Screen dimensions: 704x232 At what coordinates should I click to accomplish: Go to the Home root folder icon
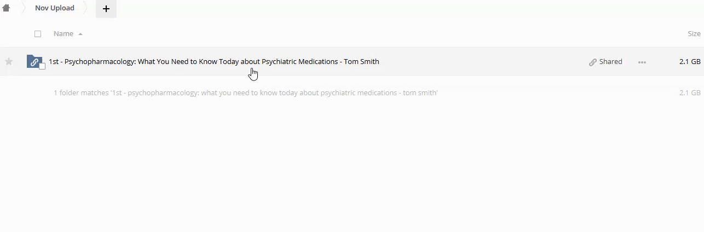[6, 8]
